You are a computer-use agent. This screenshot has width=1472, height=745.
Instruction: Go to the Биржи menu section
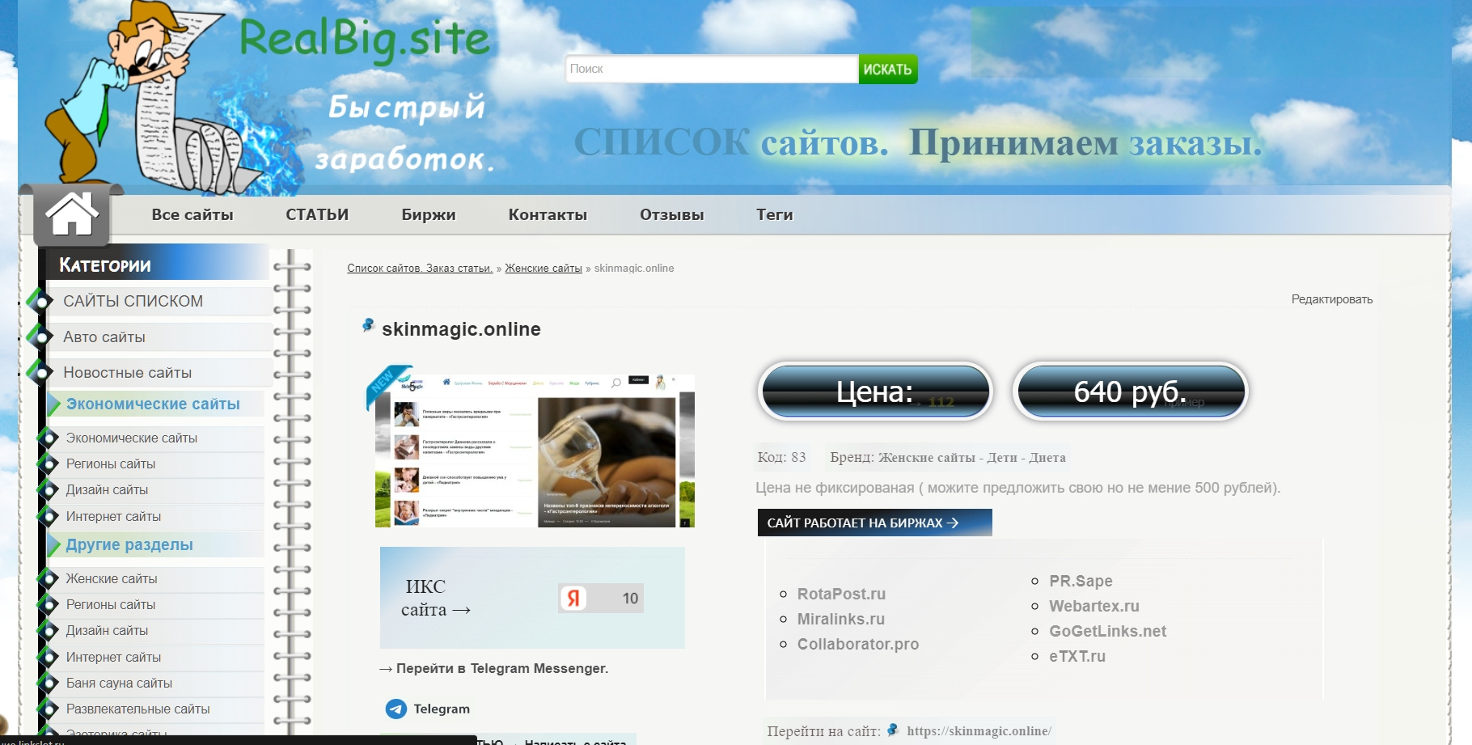point(429,215)
